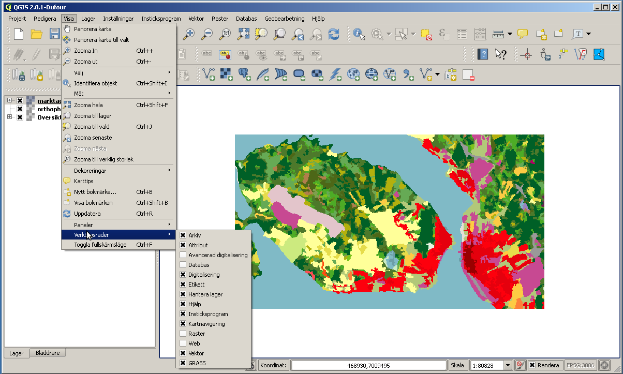Uncheck the Attribut toolbar checkbox
623x374 pixels.
(x=183, y=245)
